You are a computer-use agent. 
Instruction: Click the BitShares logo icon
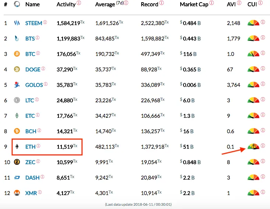tap(17, 38)
